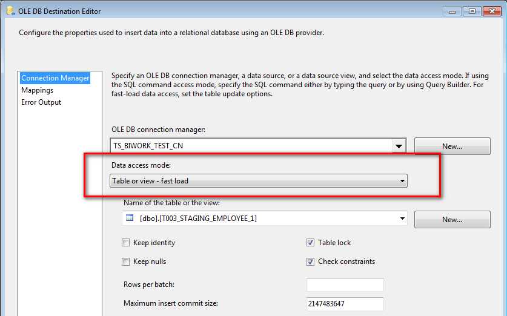Open the table or view name dropdown
Viewport: 507px width, 316px height.
402,219
